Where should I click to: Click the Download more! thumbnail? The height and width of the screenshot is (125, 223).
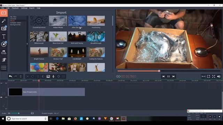click(39, 21)
